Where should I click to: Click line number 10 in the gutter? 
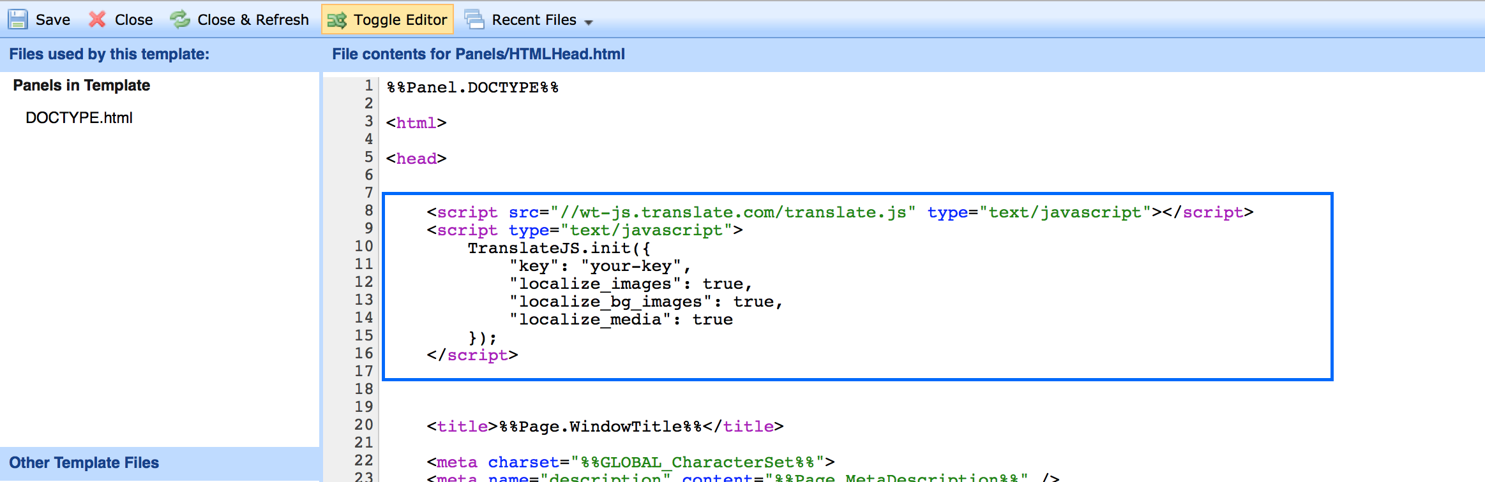pyautogui.click(x=363, y=246)
